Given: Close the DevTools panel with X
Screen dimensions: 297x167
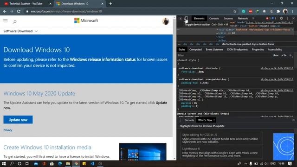Looking at the screenshot, I should 293,19.
